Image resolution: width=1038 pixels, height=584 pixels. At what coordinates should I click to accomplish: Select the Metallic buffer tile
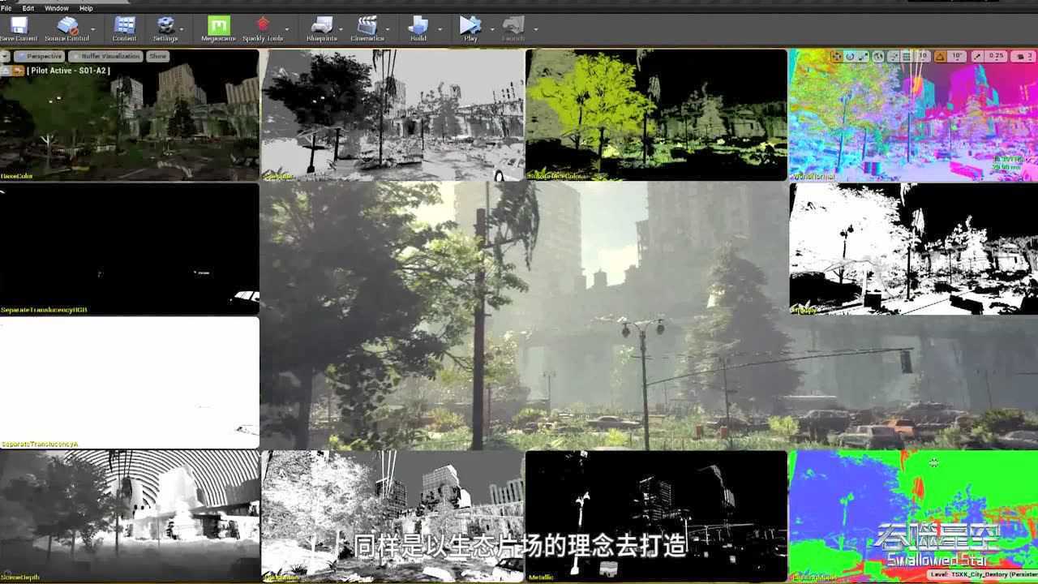click(x=656, y=517)
